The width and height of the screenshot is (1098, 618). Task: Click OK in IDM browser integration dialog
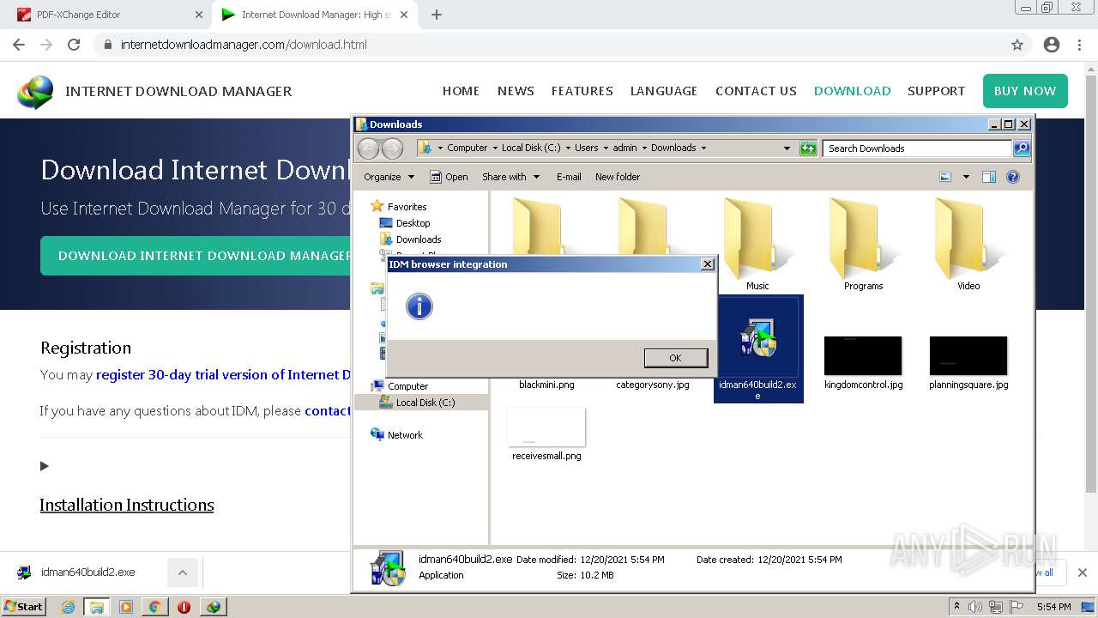[x=675, y=358]
